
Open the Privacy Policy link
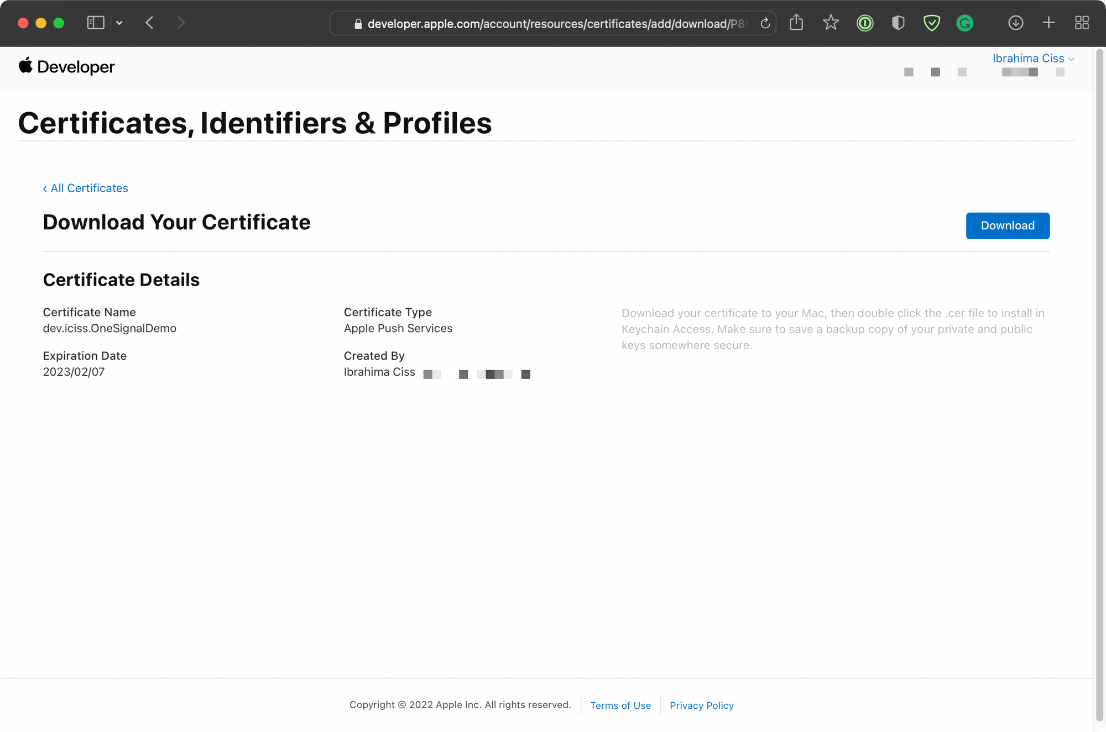(701, 705)
